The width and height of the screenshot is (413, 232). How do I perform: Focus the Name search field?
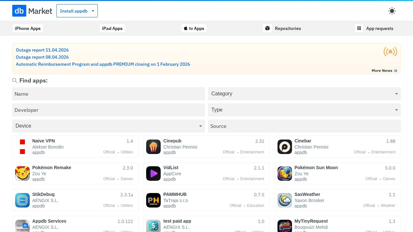(x=108, y=94)
